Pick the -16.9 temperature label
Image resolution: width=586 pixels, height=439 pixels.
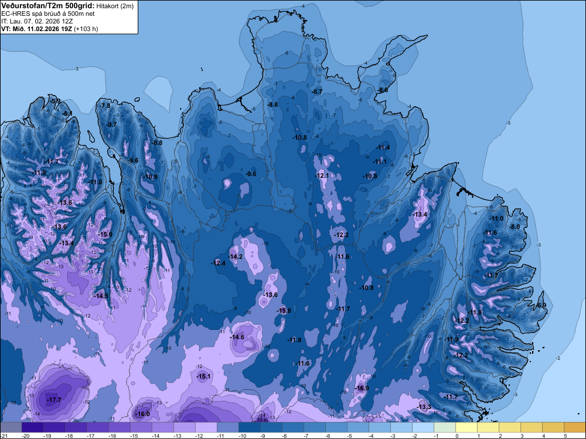(x=362, y=388)
